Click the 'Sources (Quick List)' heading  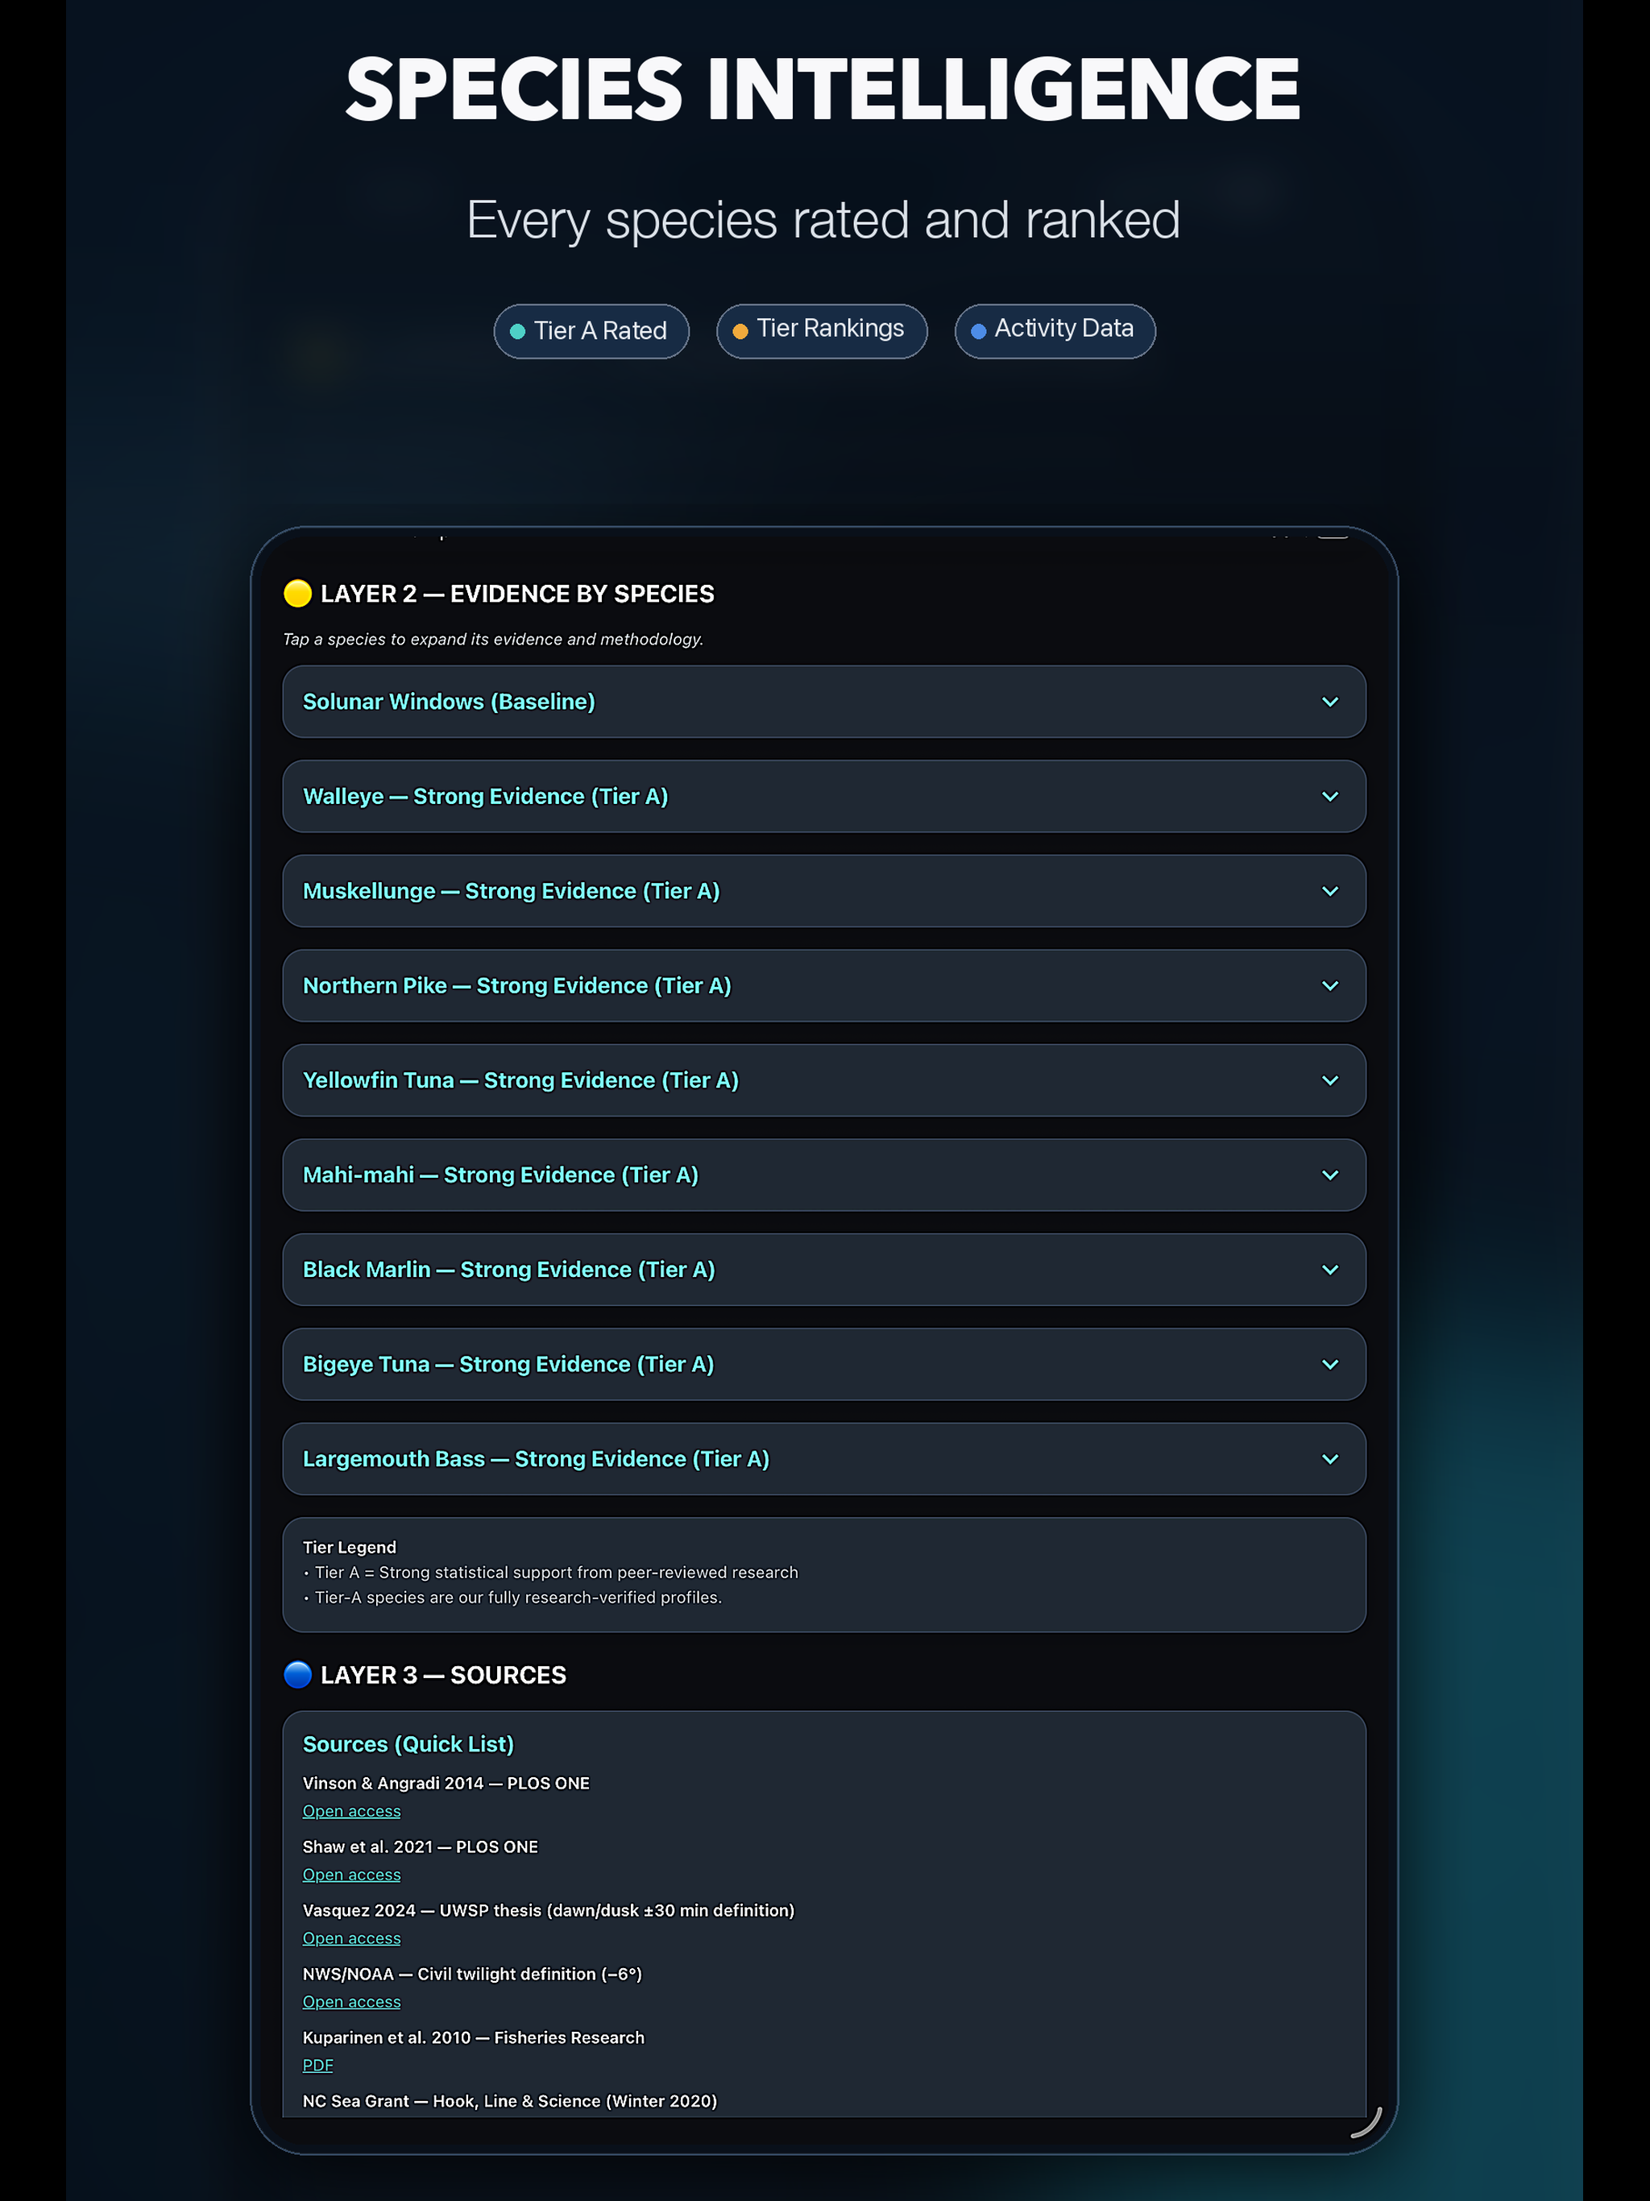(408, 1744)
